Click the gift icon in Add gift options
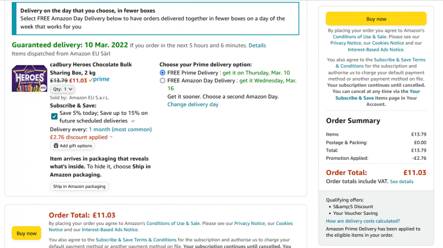443x248 pixels. pos(56,145)
